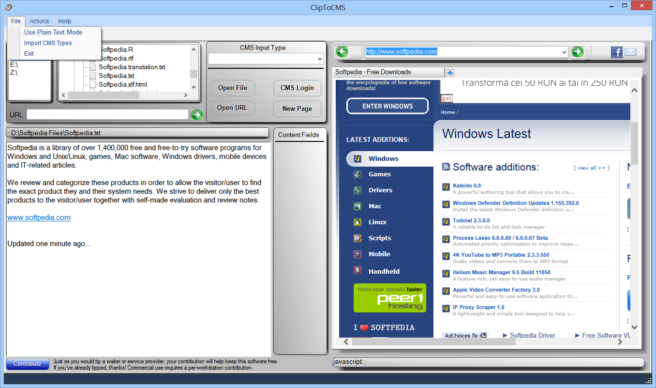Image resolution: width=656 pixels, height=388 pixels.
Task: Click file list horizontal scrollbar right arrow
Action: [x=185, y=95]
